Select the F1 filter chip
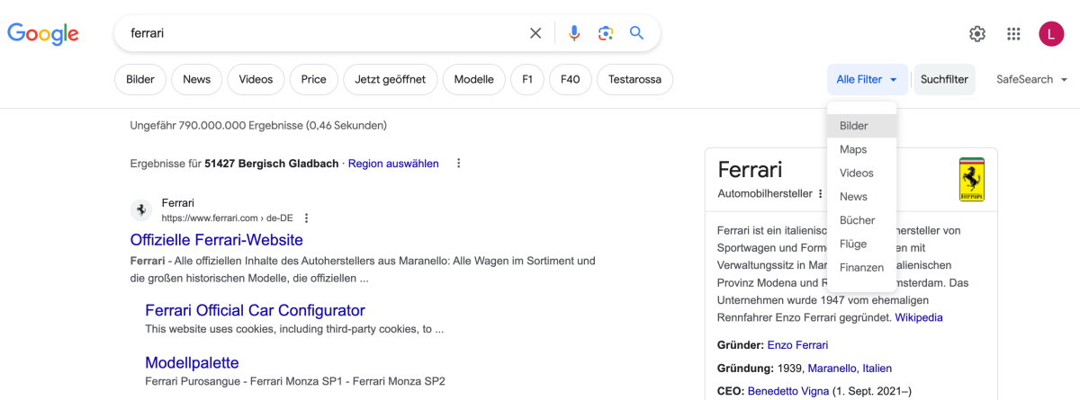The image size is (1080, 400). tap(527, 79)
